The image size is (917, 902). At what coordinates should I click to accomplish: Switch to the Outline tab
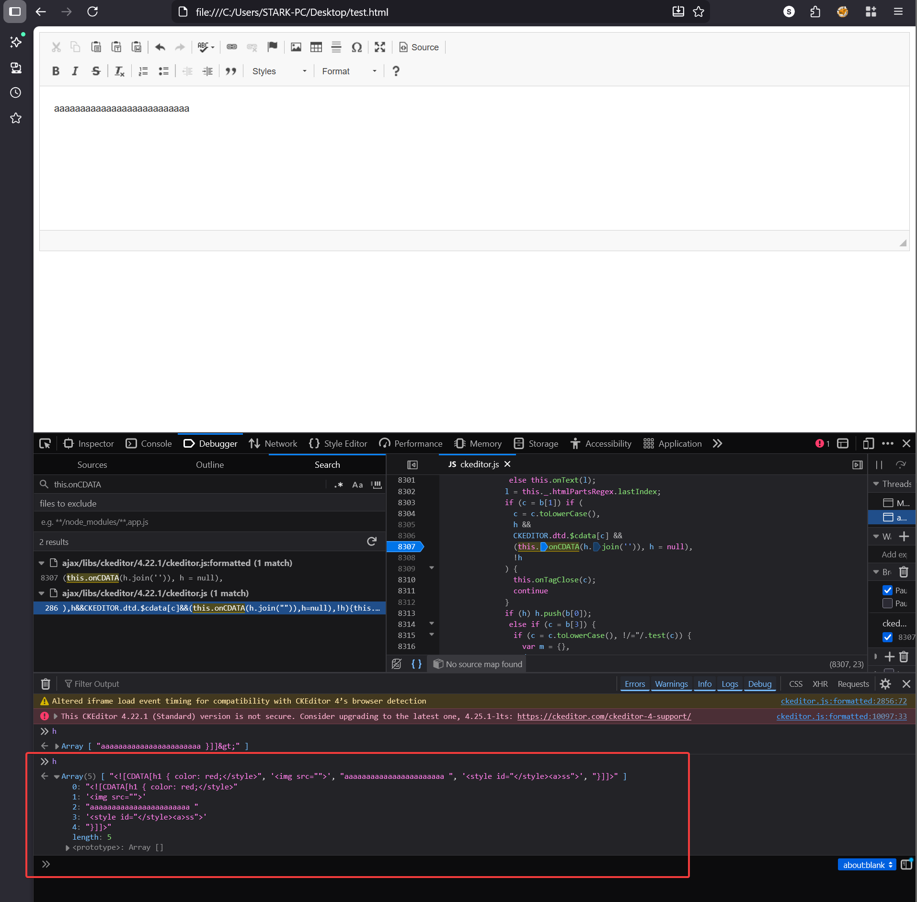point(209,464)
